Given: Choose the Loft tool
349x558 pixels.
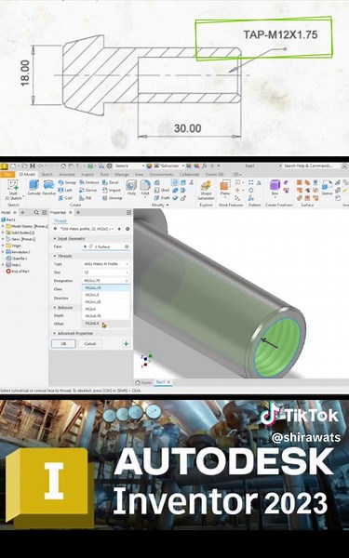Looking at the screenshot, I should [65, 190].
